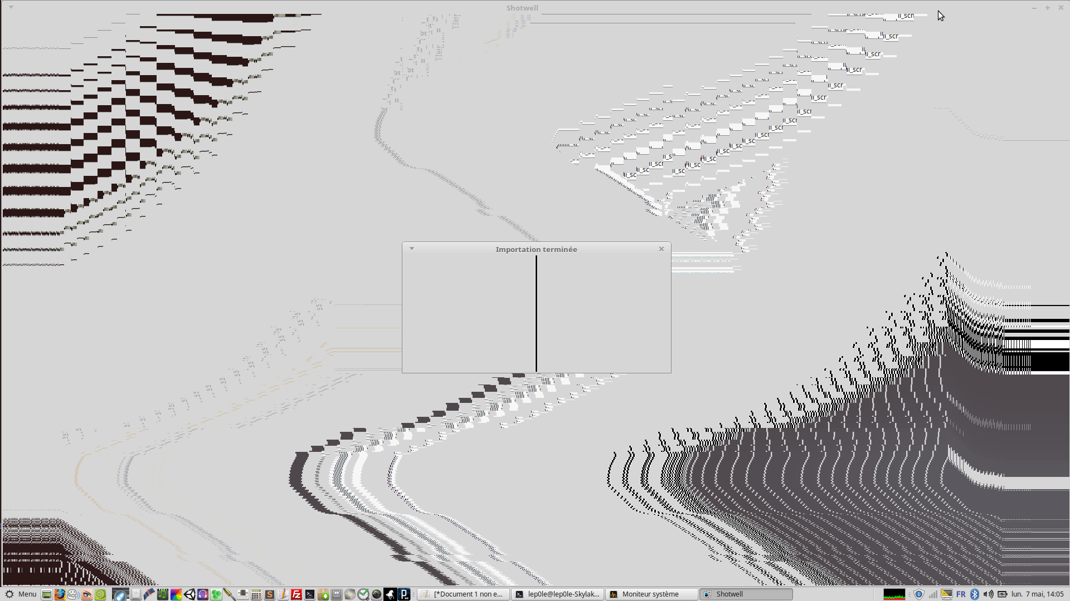
Task: Open the main Menu button
Action: point(21,594)
